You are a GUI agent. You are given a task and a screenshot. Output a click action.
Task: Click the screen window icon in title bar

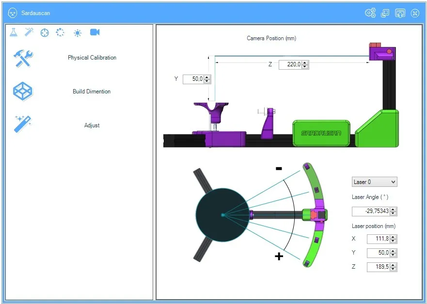pos(400,13)
